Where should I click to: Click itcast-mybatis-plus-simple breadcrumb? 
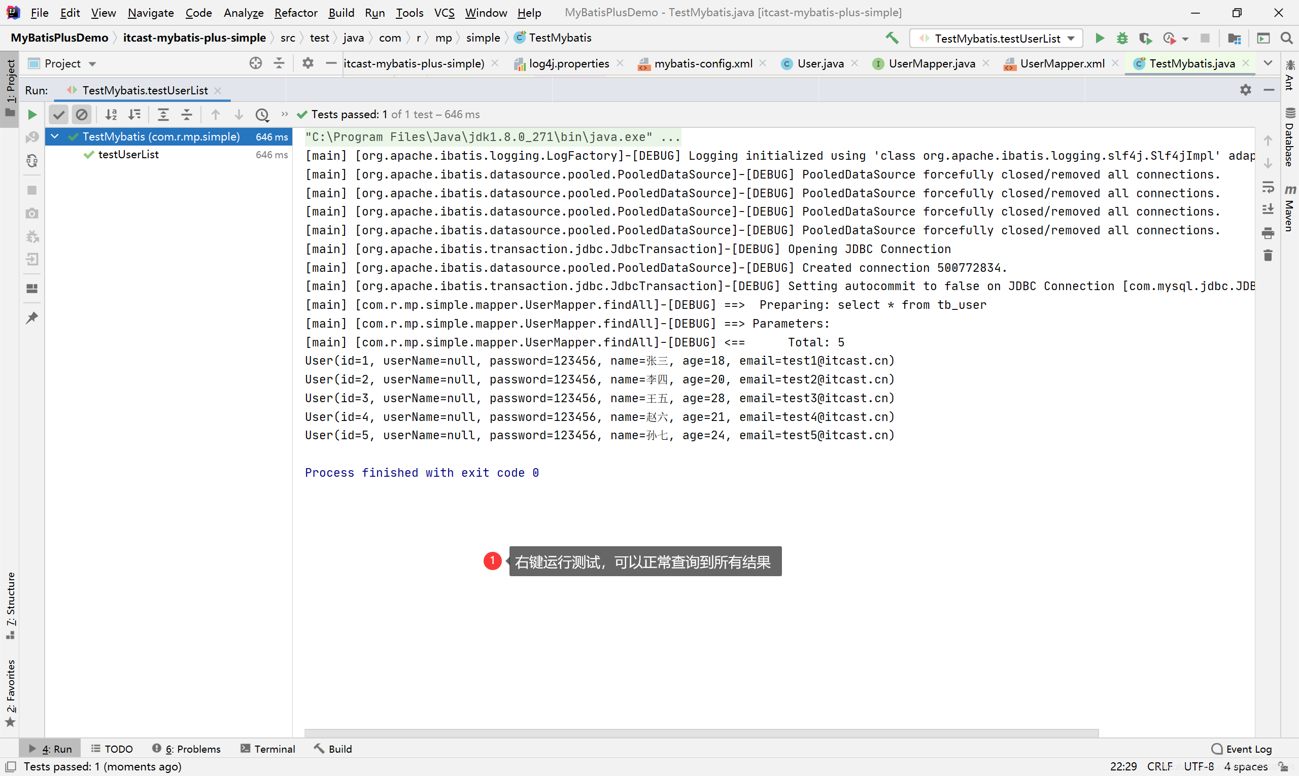coord(194,38)
